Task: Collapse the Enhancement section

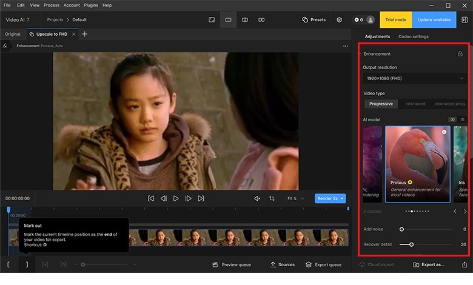Action: pyautogui.click(x=360, y=54)
